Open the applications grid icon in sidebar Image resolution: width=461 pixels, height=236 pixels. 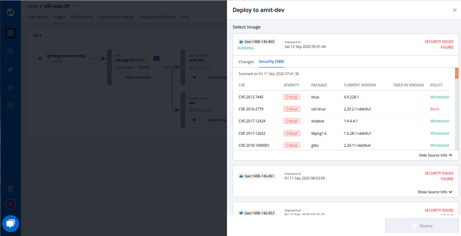[11, 33]
